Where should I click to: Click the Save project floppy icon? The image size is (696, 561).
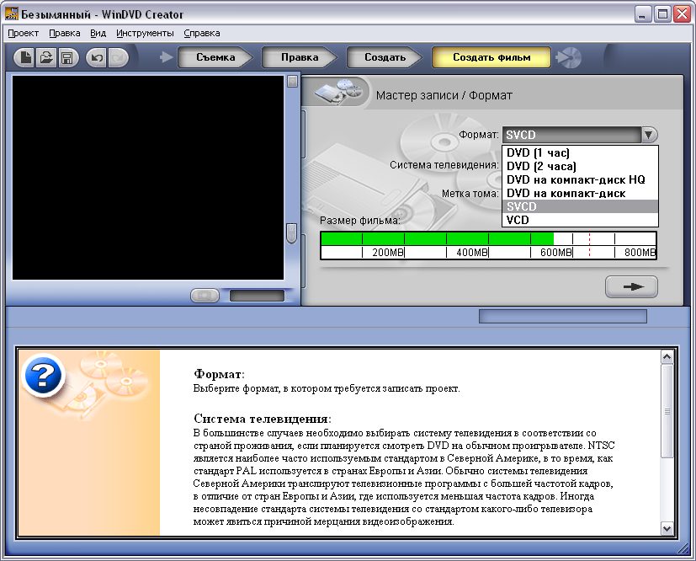pyautogui.click(x=66, y=58)
